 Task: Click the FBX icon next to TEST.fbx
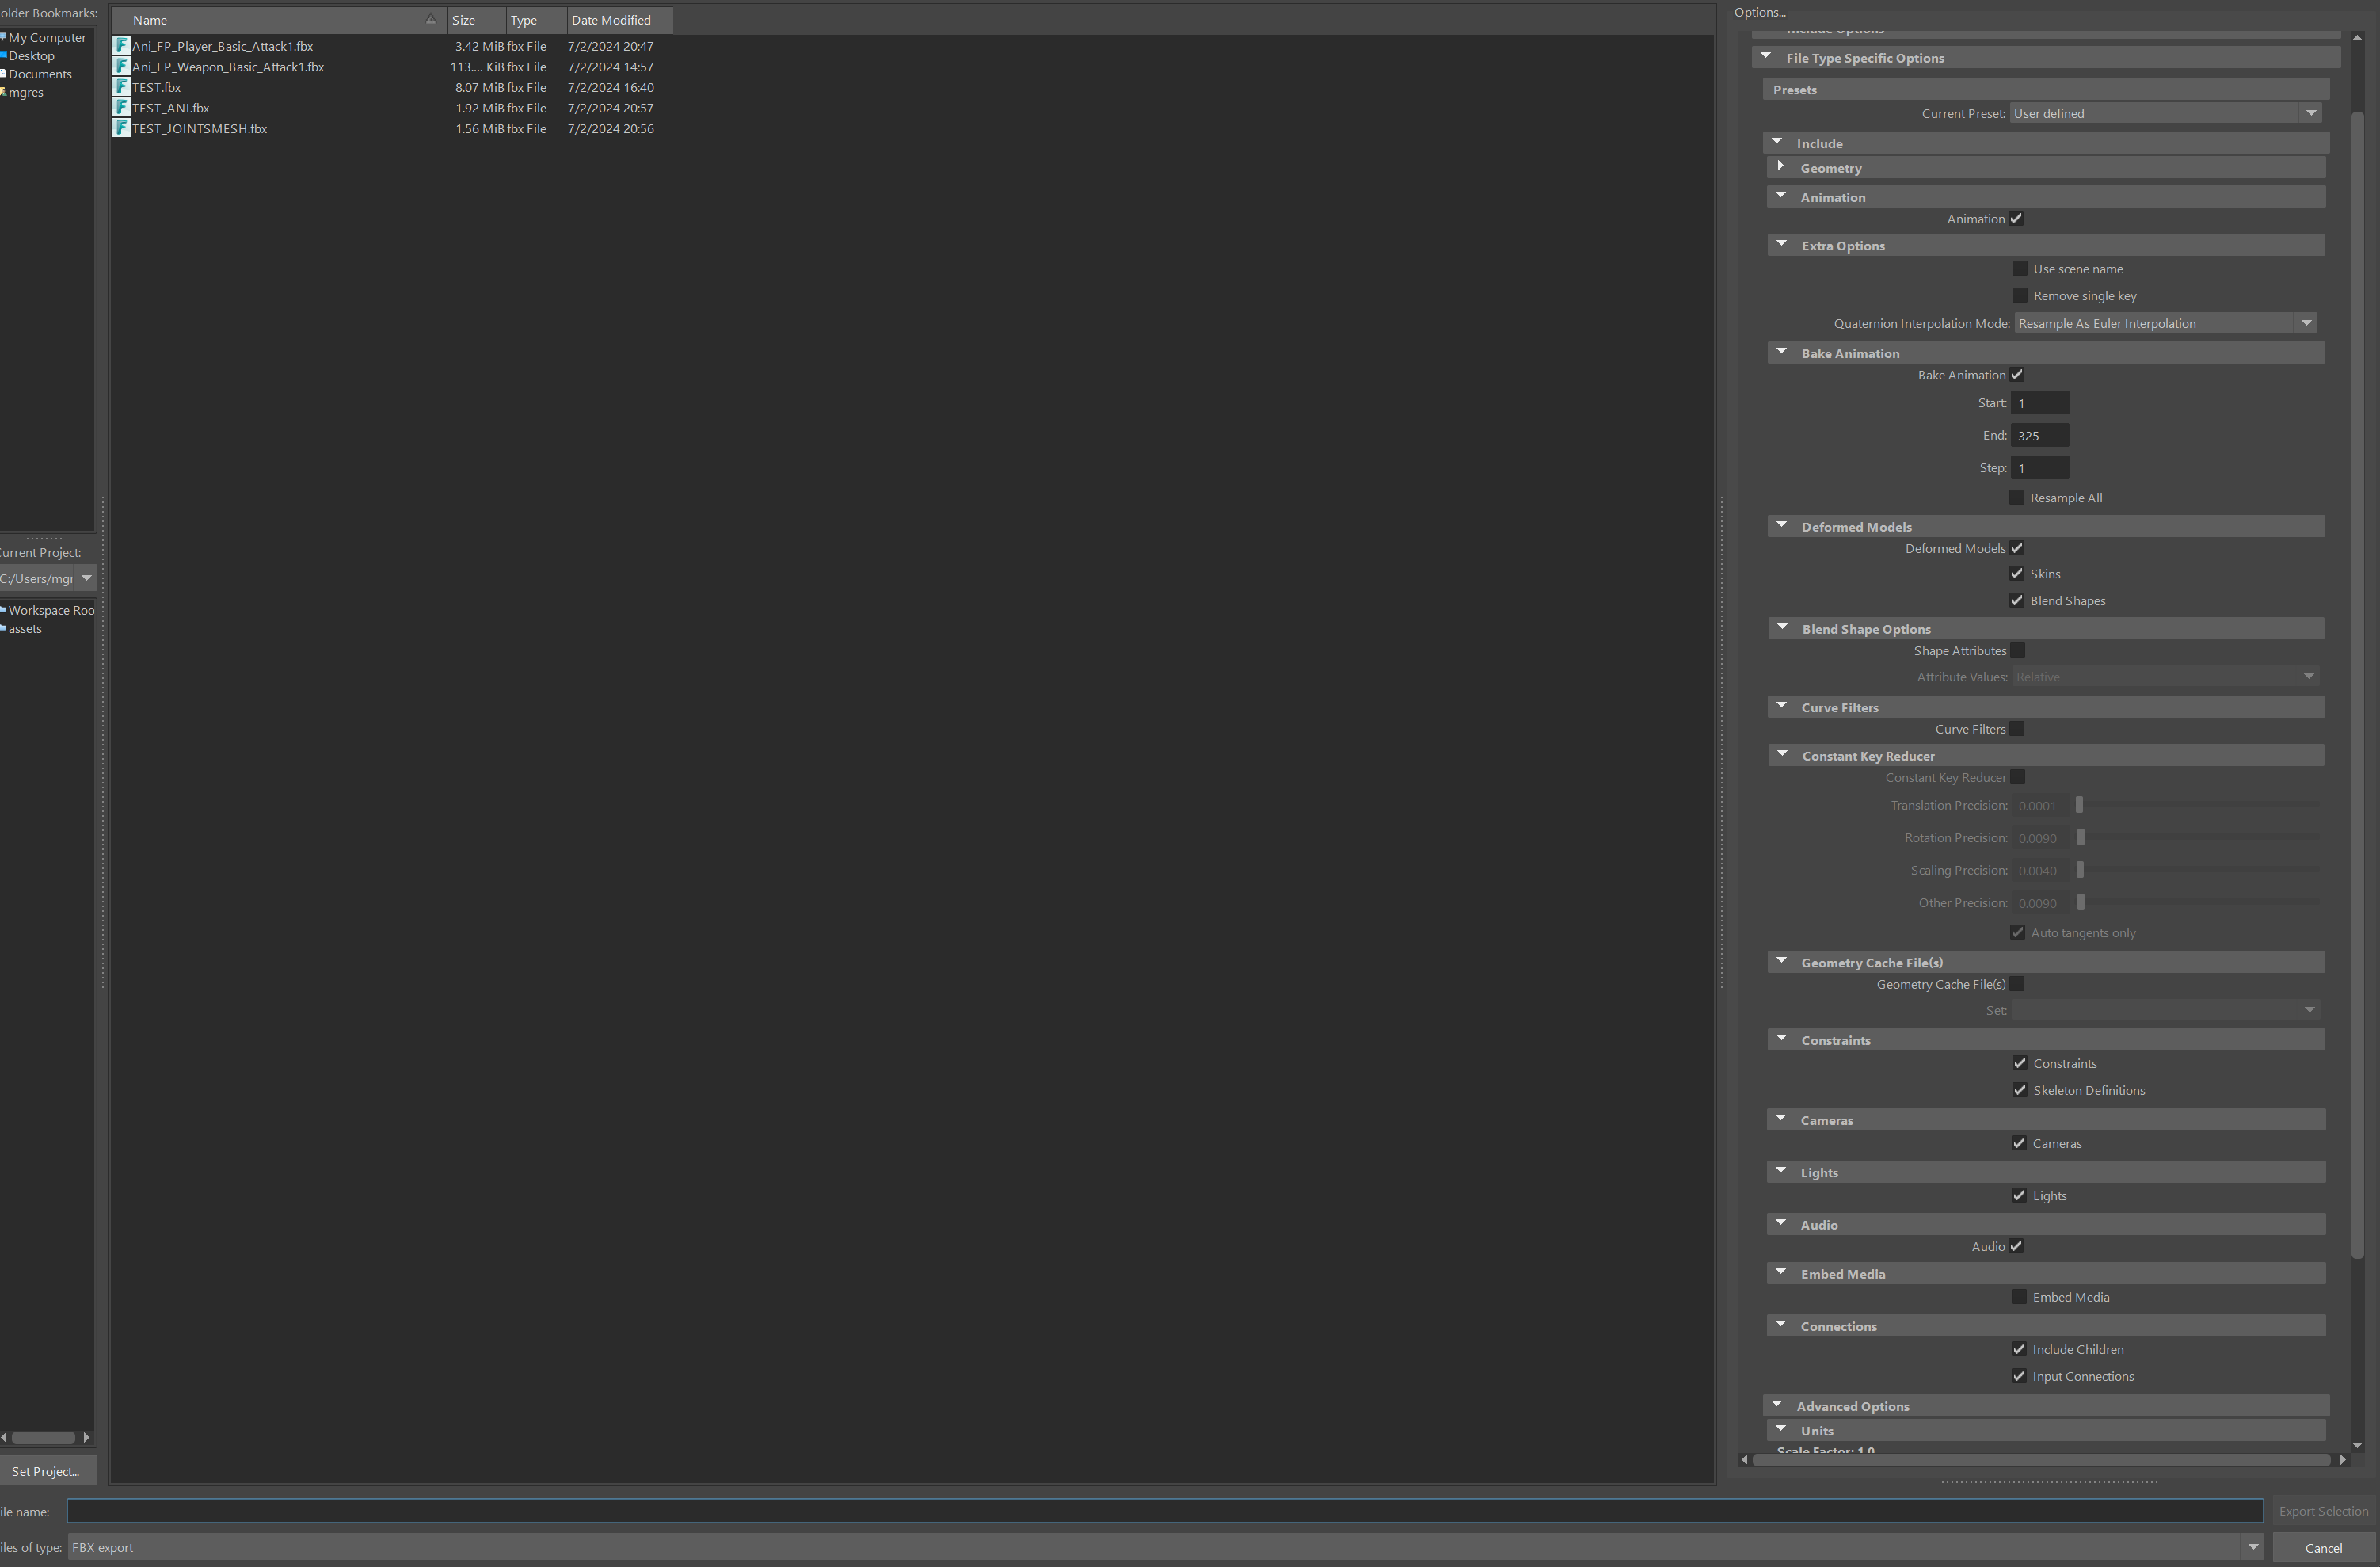point(121,87)
